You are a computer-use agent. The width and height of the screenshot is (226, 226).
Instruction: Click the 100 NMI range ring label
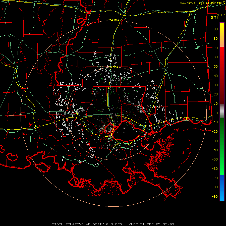[x=114, y=21]
